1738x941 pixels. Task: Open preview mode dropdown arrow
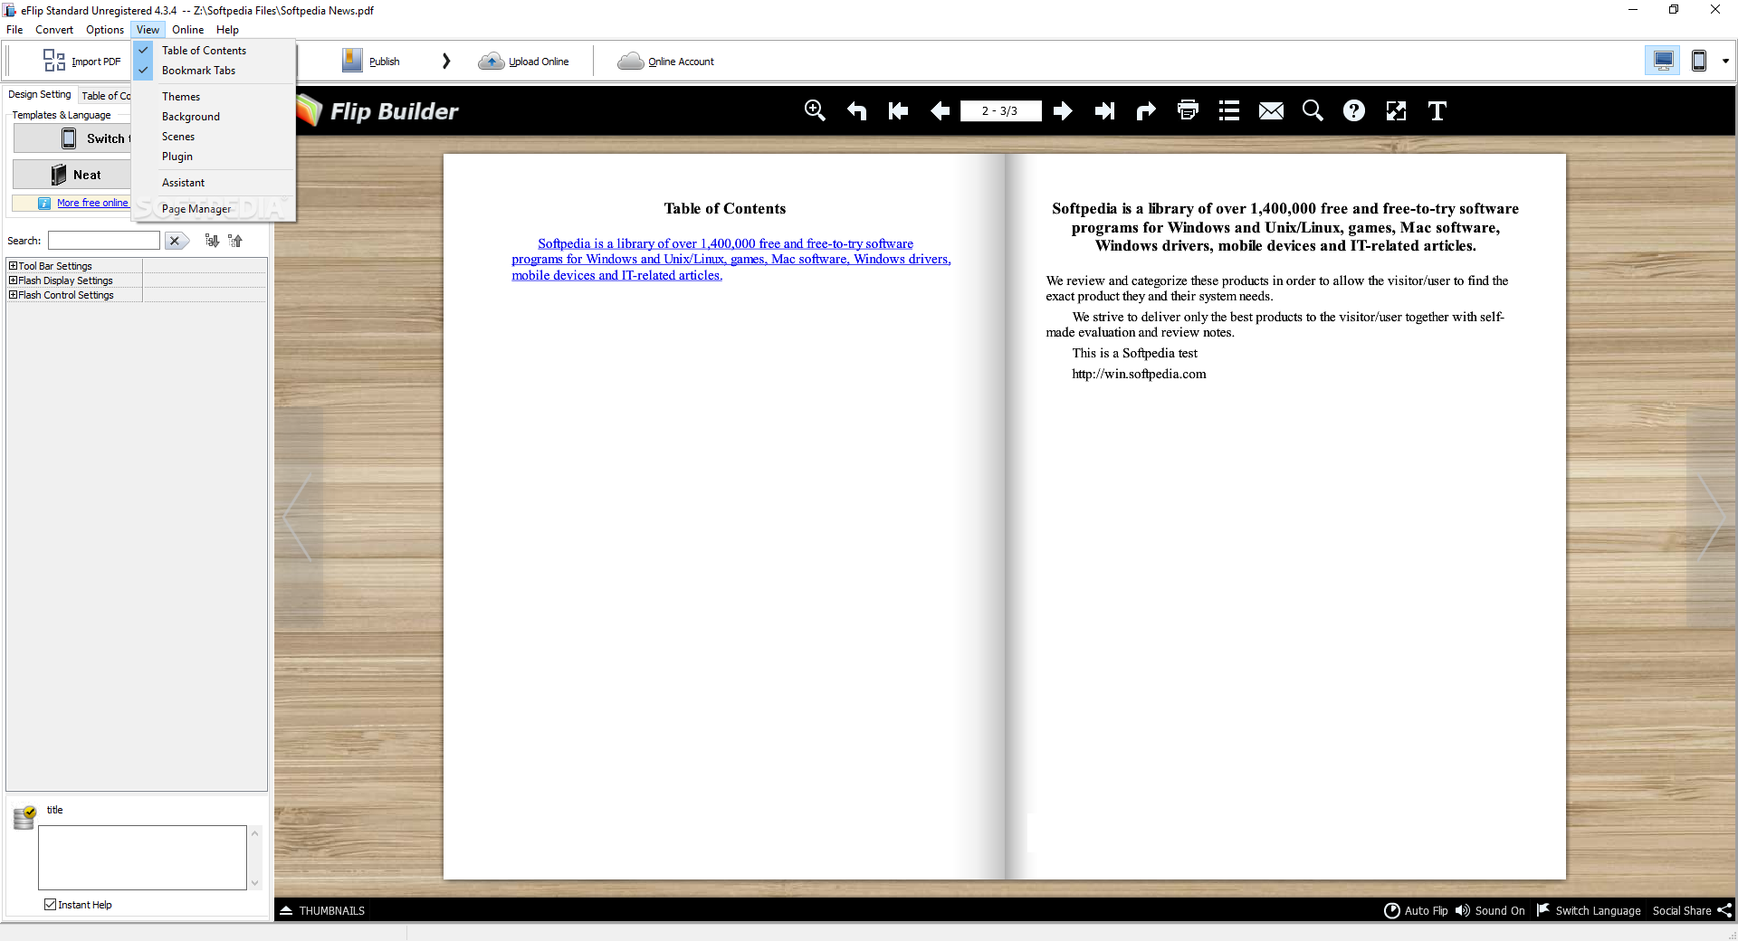[x=1725, y=62]
